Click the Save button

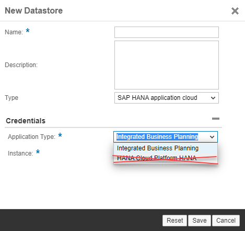coord(200,221)
